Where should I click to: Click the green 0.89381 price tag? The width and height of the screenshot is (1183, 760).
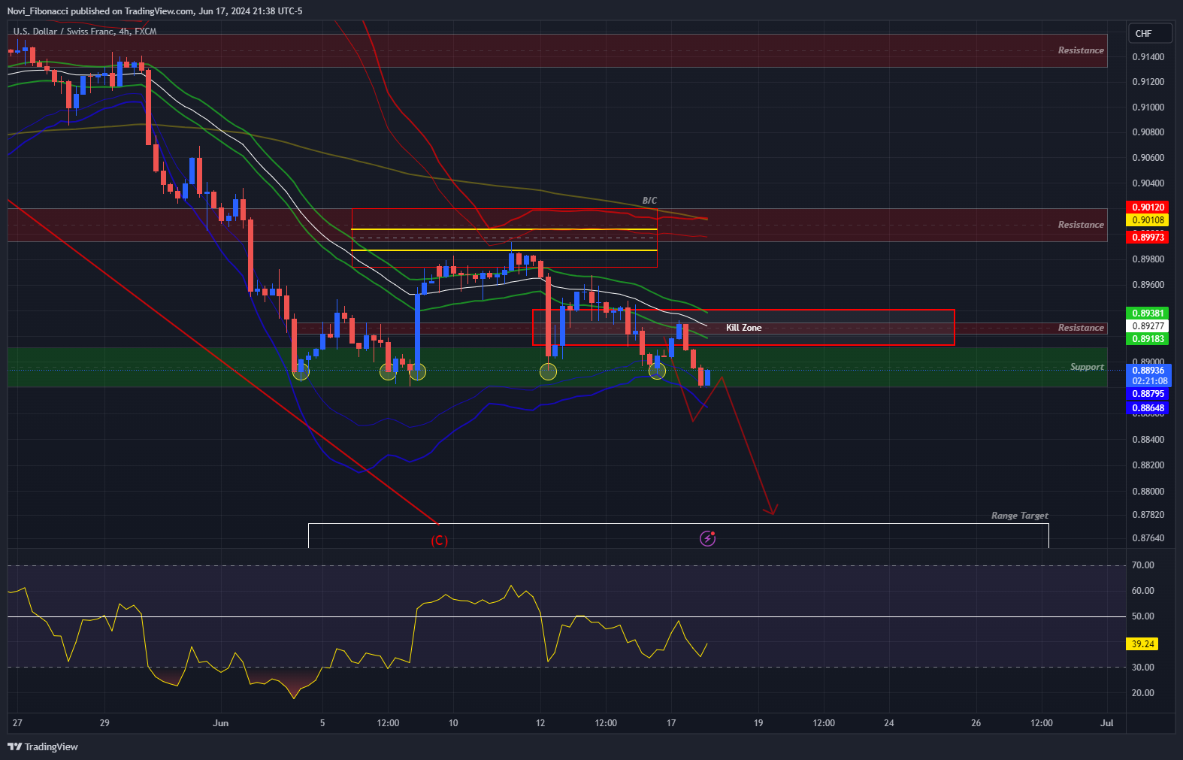1148,313
